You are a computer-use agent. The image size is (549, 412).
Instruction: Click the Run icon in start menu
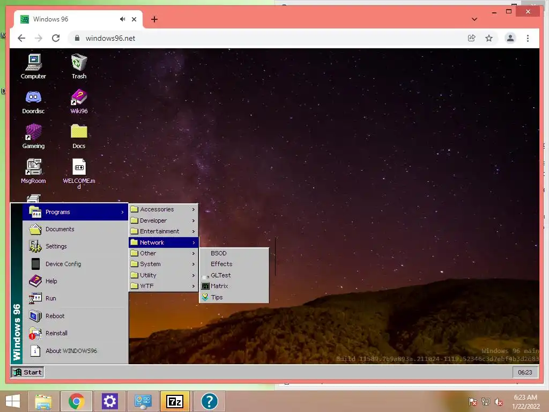pos(35,298)
